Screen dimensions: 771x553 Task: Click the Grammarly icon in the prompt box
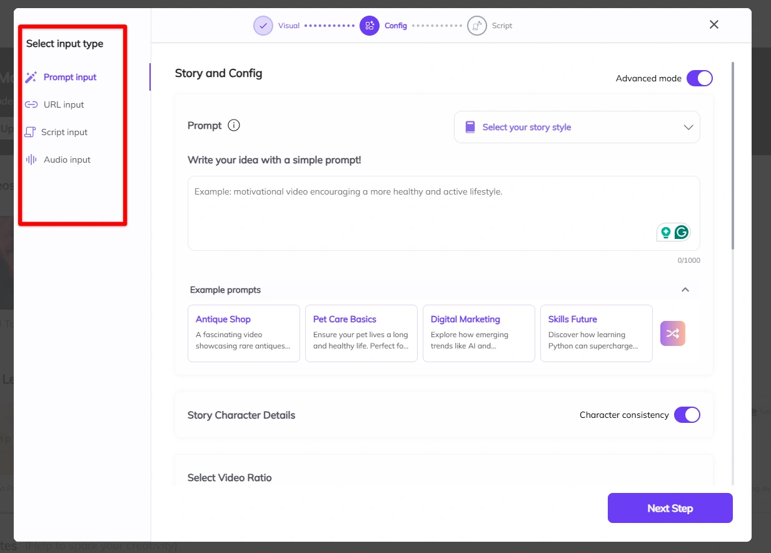point(682,232)
